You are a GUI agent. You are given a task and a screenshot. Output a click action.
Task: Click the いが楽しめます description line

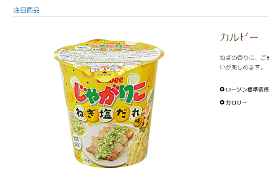(242, 67)
